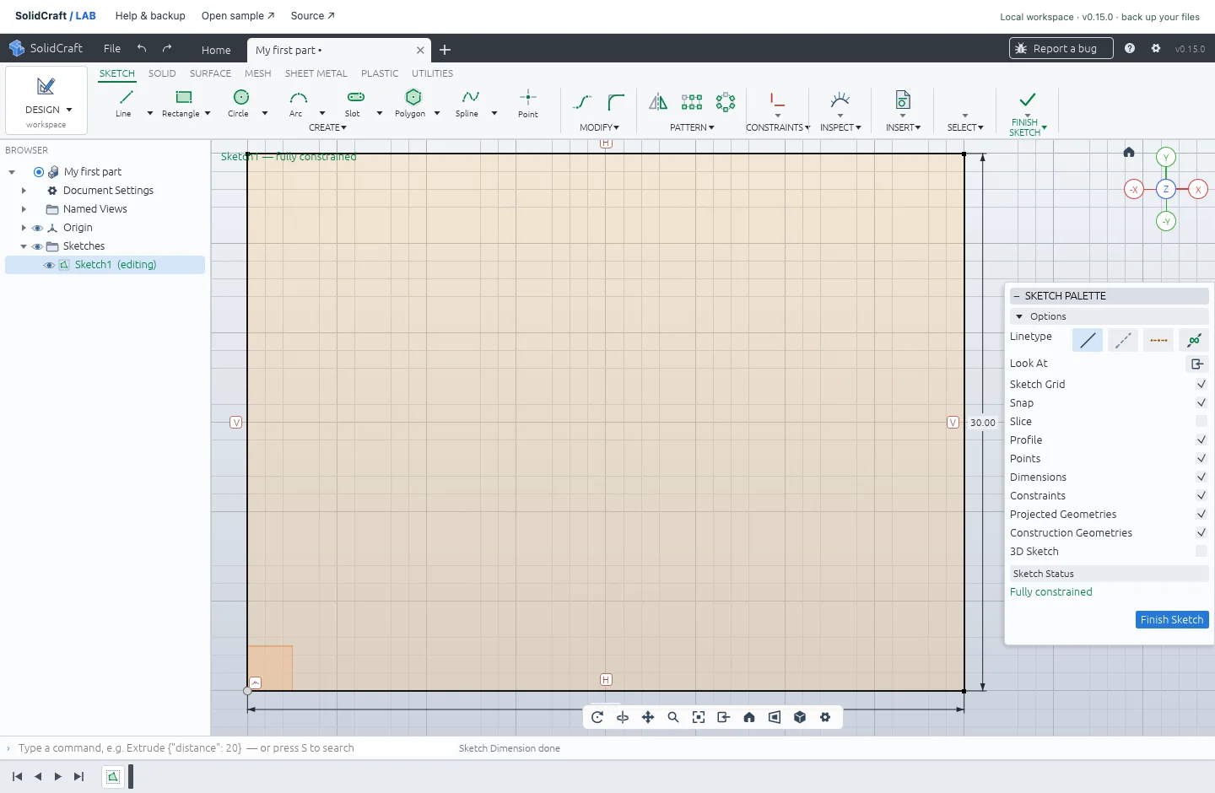Select the Polygon sketch tool
Viewport: 1215px width, 793px height.
tap(412, 103)
